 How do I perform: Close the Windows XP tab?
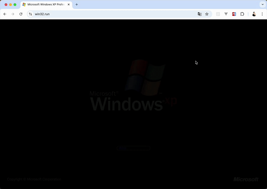tap(69, 5)
